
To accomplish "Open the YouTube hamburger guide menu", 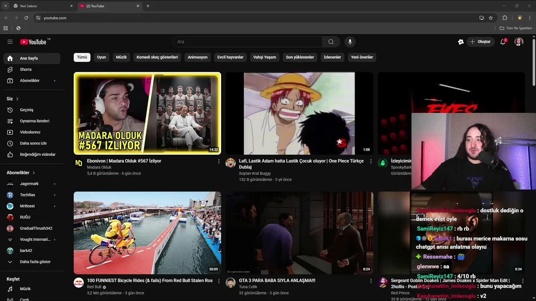I will (10, 42).
